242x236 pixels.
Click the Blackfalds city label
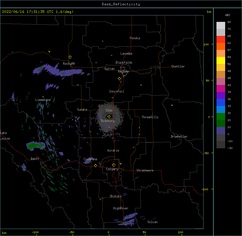[124, 63]
